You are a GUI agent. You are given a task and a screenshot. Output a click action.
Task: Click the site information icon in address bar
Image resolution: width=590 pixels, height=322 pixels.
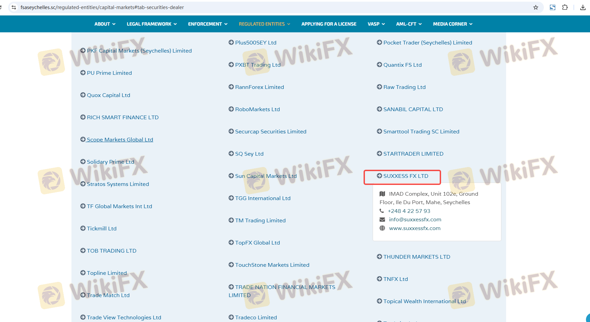point(14,7)
